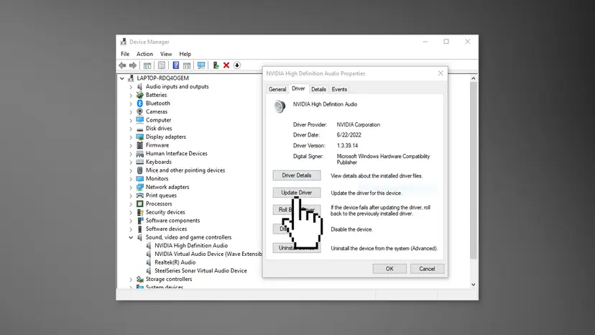The height and width of the screenshot is (335, 595).
Task: Open the Properties toolbar icon
Action: pos(162,65)
